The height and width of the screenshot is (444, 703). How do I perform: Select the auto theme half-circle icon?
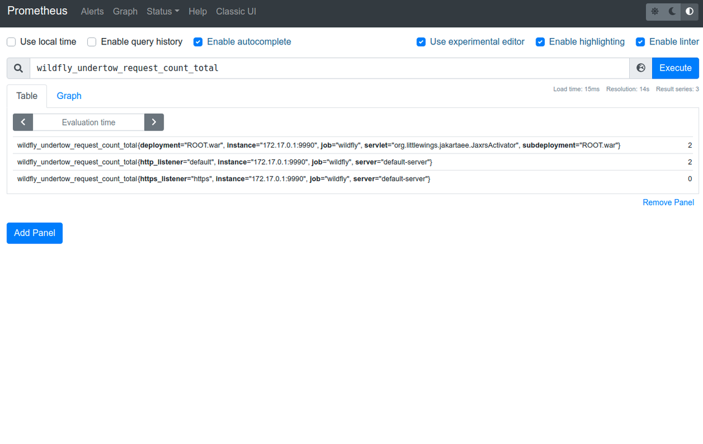pos(690,12)
